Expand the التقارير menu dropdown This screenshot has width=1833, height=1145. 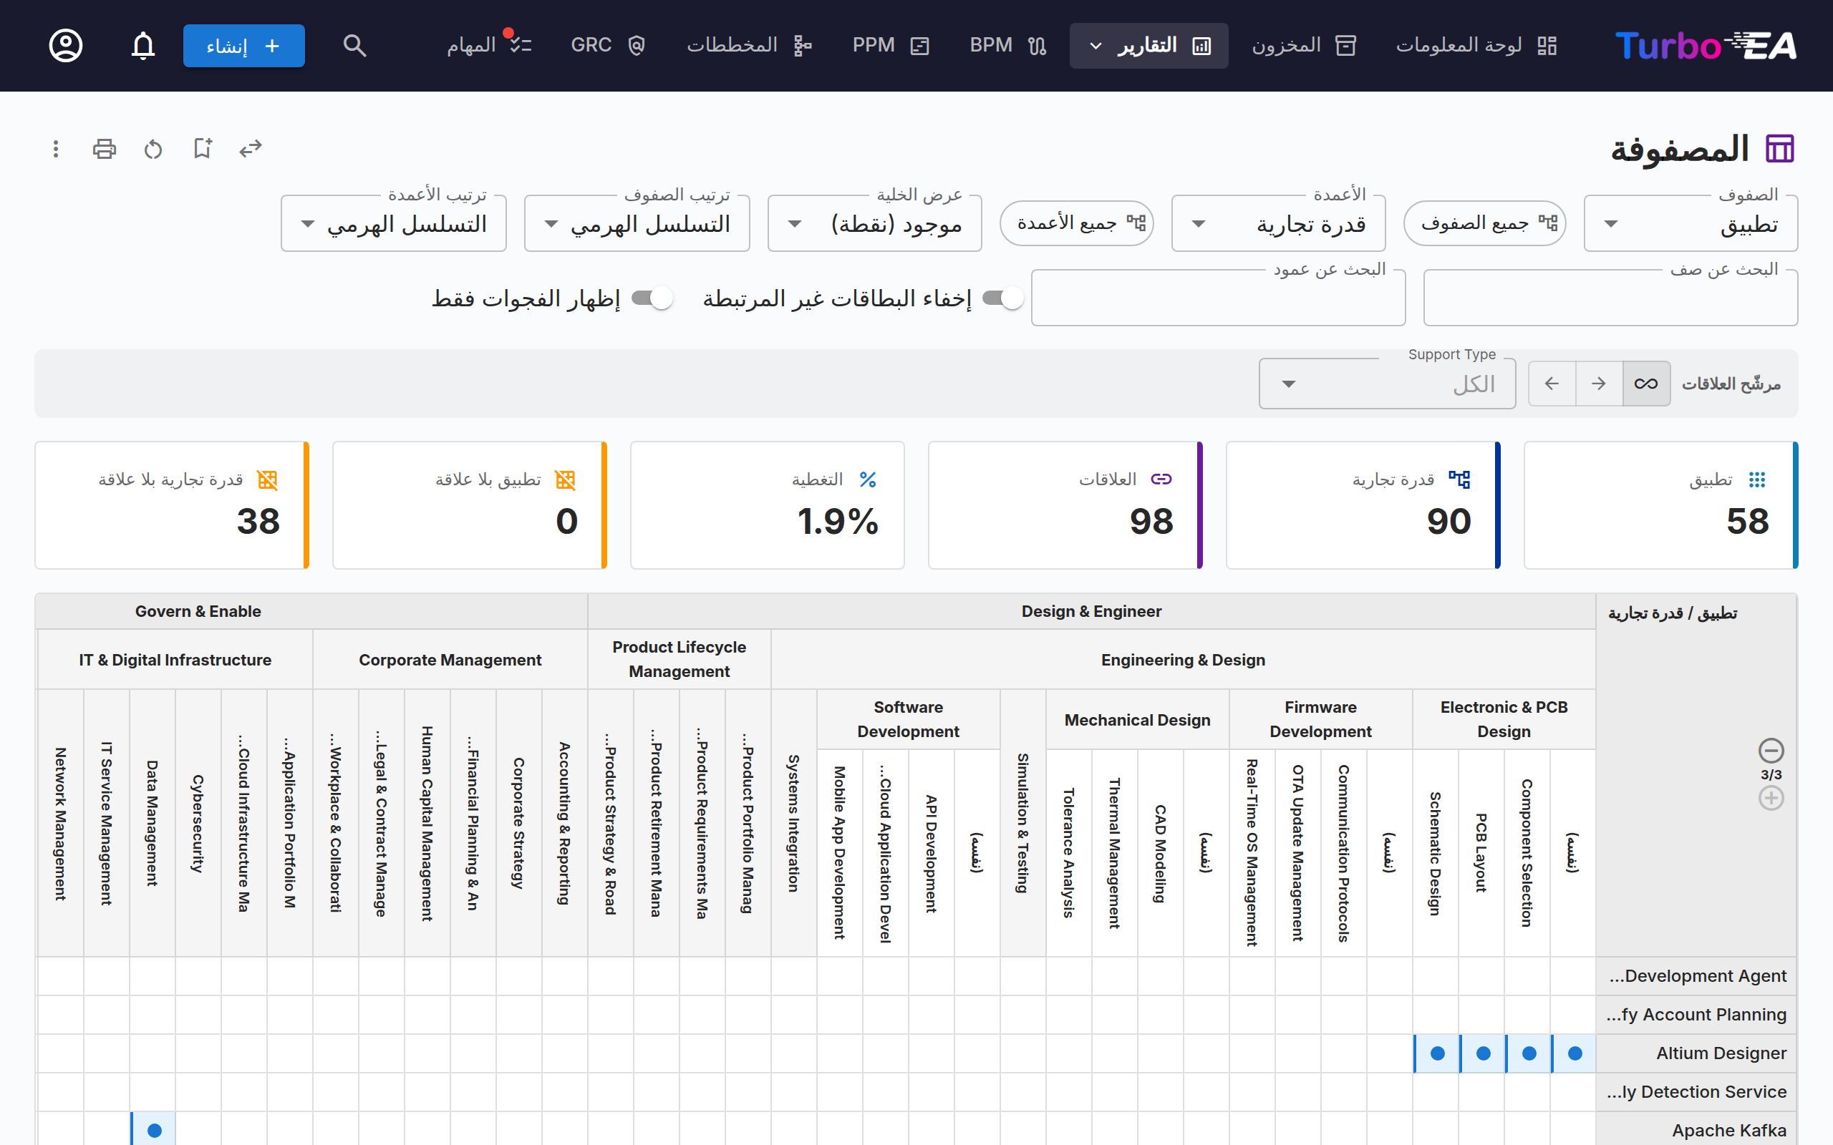click(x=1149, y=45)
